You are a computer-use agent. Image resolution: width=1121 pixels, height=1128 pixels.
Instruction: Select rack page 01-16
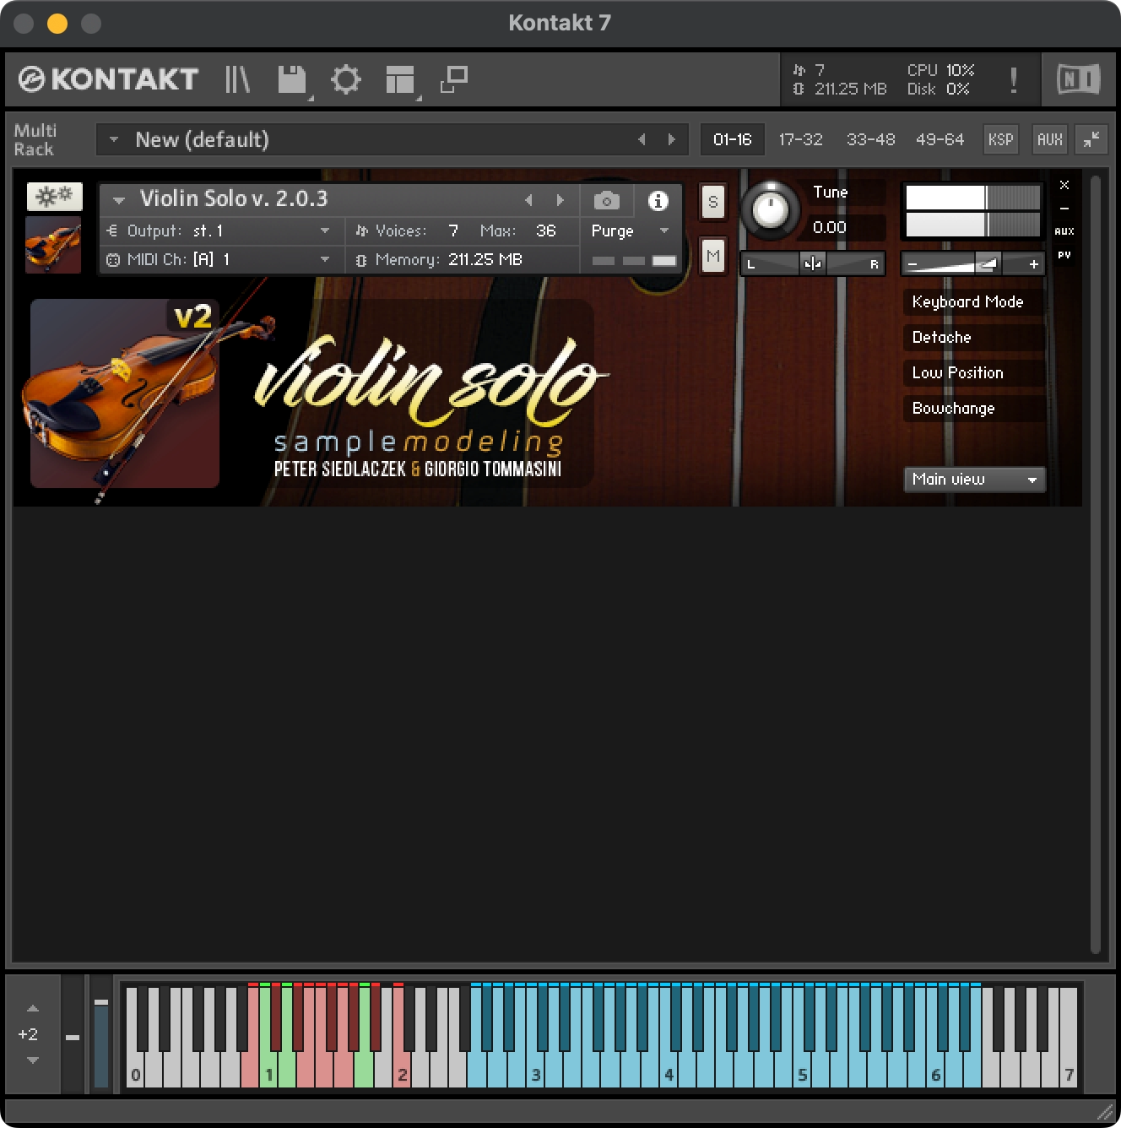coord(732,139)
